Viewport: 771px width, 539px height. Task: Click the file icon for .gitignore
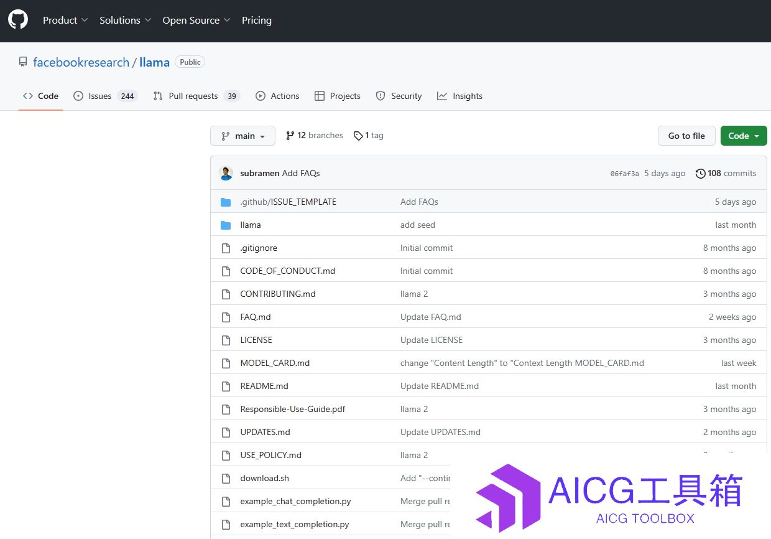click(226, 248)
